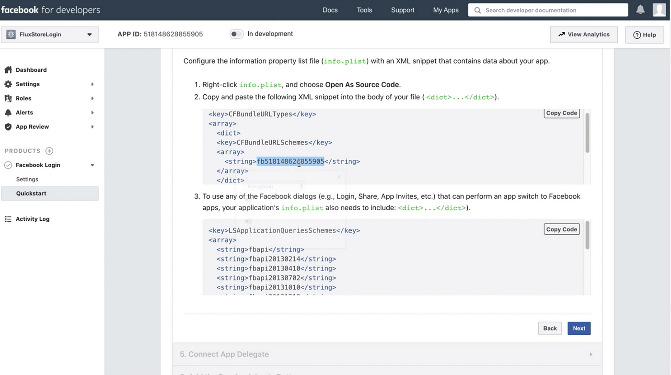
Task: Click the CFBundleURLSchemes key line
Action: tap(274, 142)
